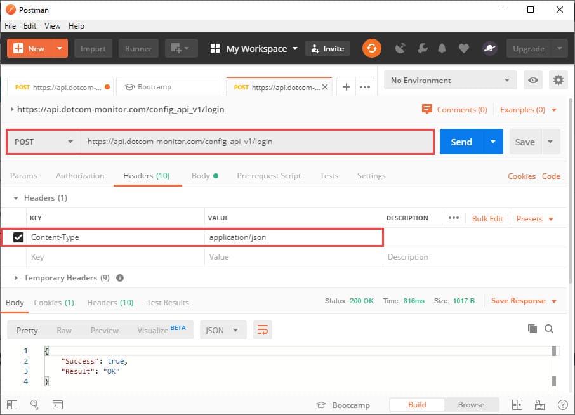Click the Capture requests satellite icon
575x415 pixels.
point(400,48)
